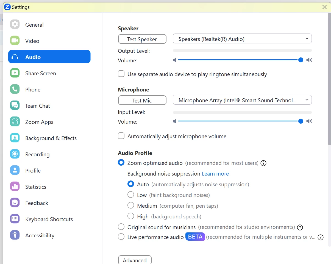Click the speaker Output Level bar
Image resolution: width=331 pixels, height=264 pixels.
[x=242, y=51]
